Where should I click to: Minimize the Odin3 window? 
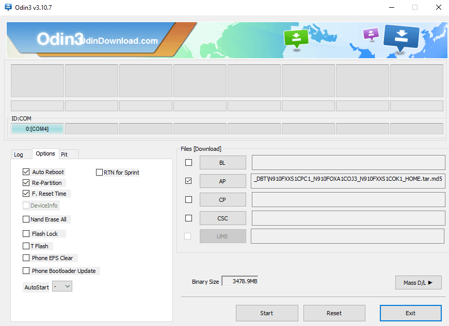pyautogui.click(x=392, y=7)
